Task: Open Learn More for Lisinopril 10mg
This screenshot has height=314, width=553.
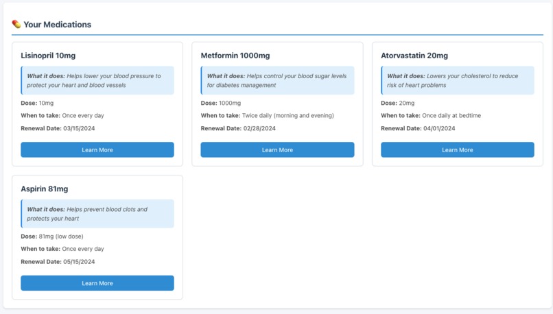Action: (x=97, y=149)
